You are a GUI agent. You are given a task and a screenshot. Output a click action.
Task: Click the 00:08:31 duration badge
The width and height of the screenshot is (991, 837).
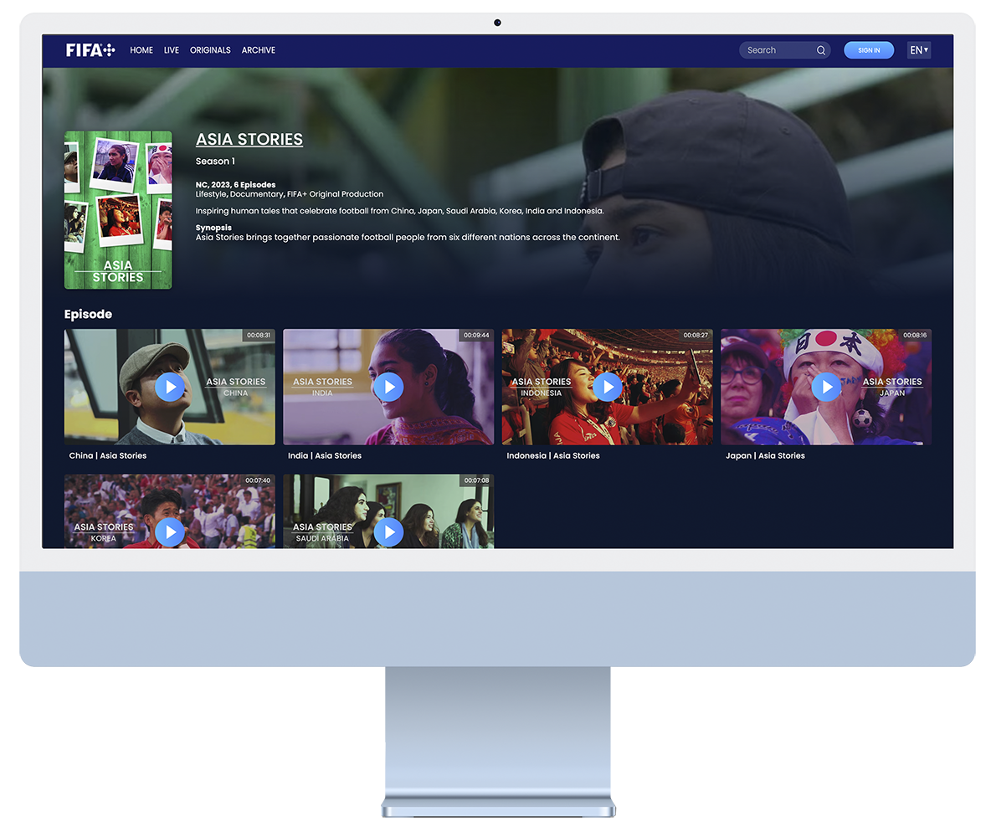click(x=259, y=335)
